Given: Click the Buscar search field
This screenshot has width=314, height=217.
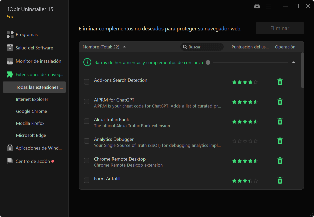Looking at the screenshot, I should (204, 47).
